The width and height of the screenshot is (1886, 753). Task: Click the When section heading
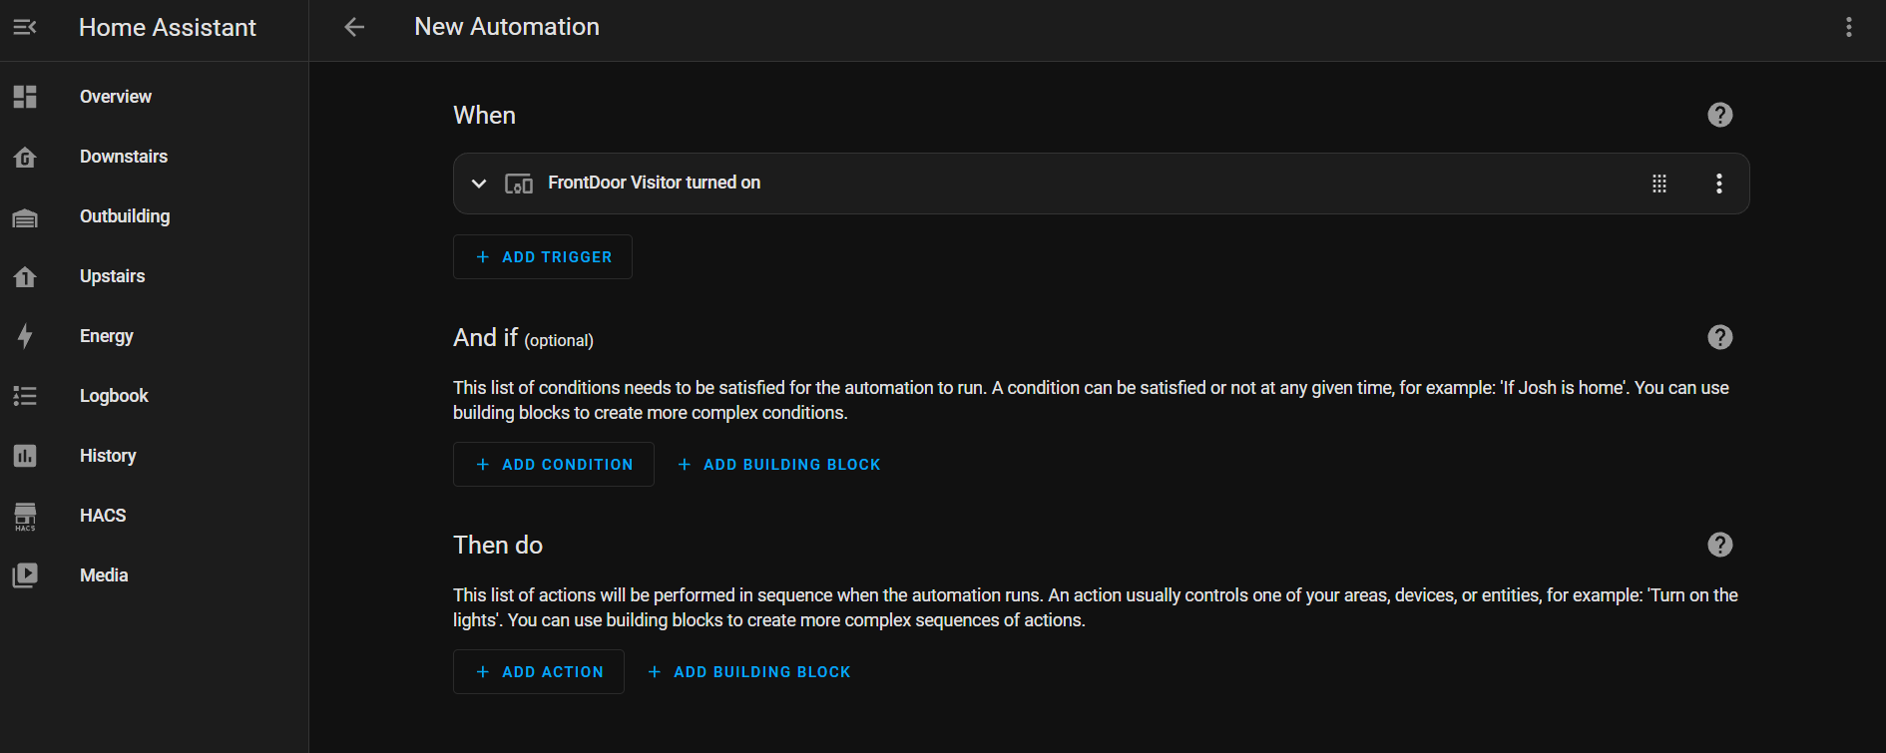coord(484,116)
